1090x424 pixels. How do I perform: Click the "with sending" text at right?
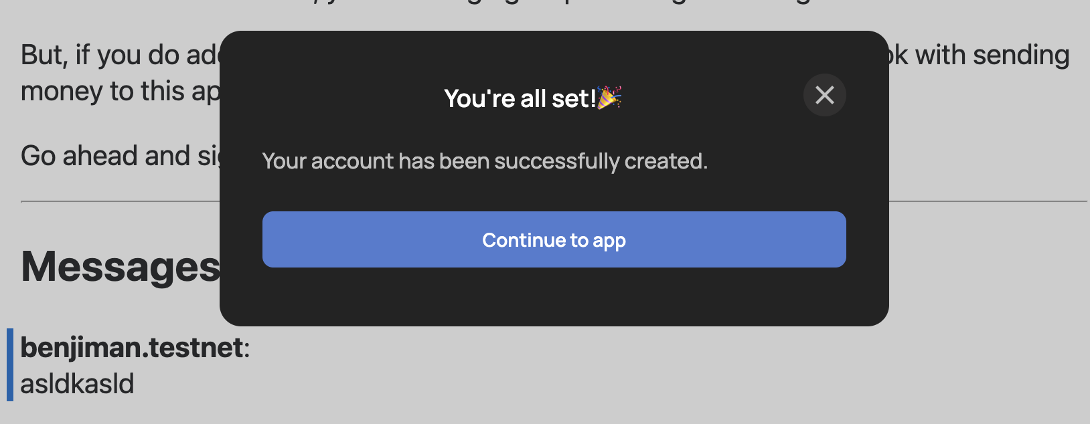pos(991,55)
